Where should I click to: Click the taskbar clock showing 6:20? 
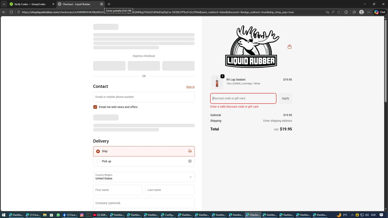[373, 215]
